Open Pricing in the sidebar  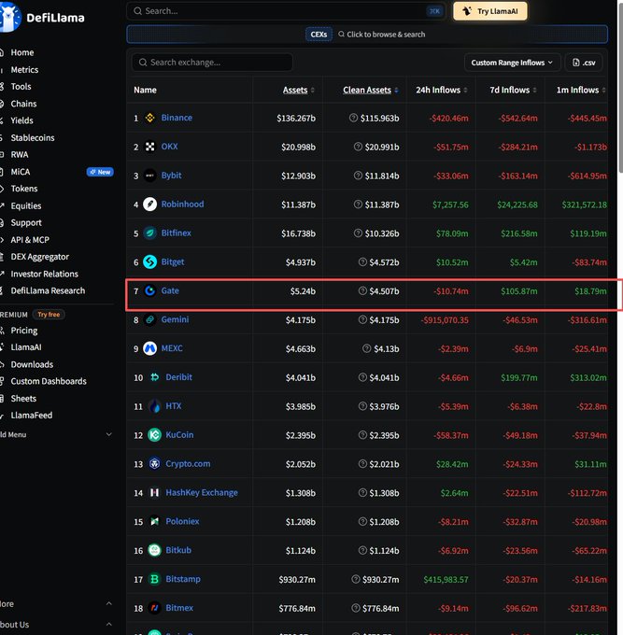24,331
